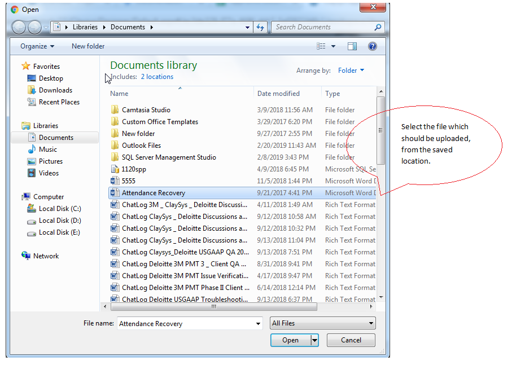The height and width of the screenshot is (365, 512).
Task: Select Libraries in the navigation pane
Action: (x=40, y=126)
